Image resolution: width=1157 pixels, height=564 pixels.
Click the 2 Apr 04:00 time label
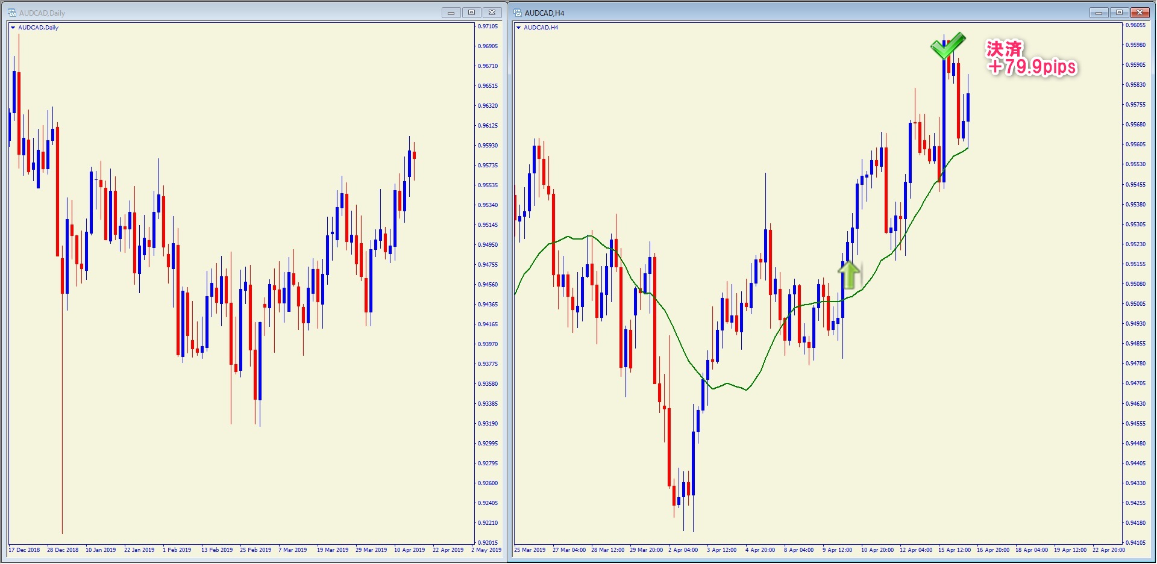coord(683,550)
